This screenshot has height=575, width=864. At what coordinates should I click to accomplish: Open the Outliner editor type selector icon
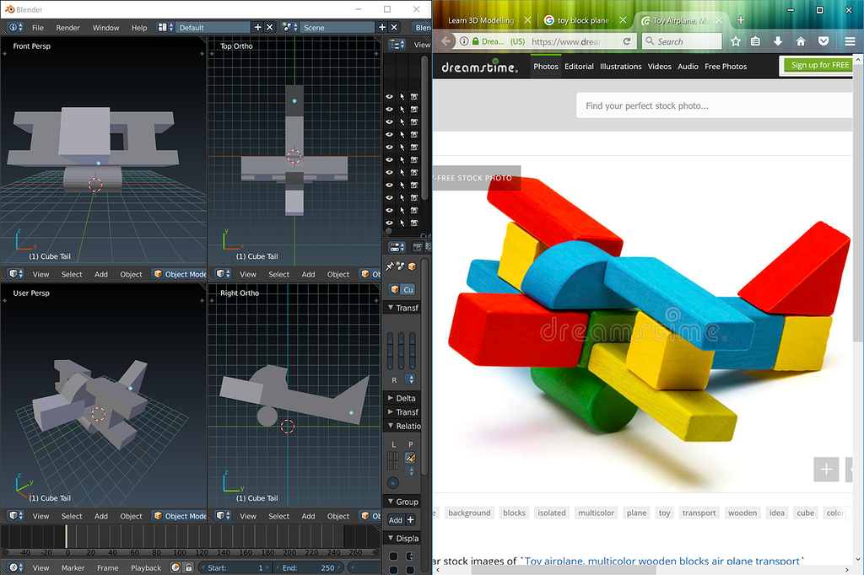[397, 44]
